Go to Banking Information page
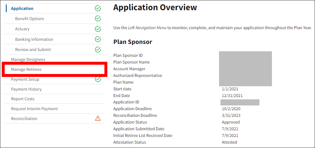 point(34,39)
